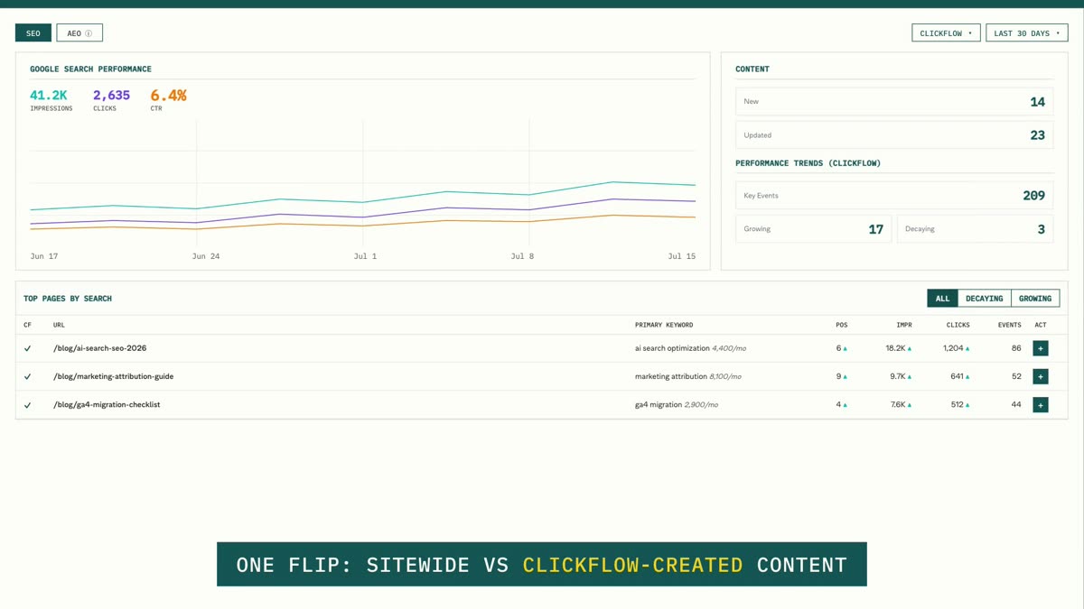Click the PRIMARY KEYWORD column header
The image size is (1084, 609).
[664, 325]
